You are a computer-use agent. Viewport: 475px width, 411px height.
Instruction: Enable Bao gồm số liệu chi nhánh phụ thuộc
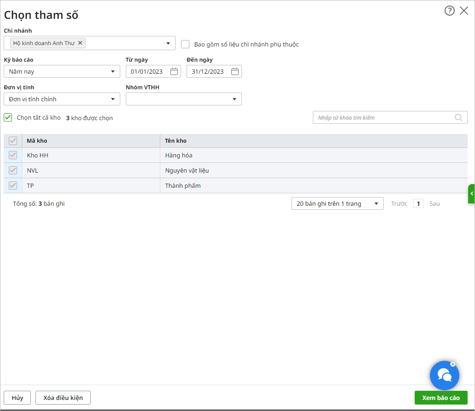click(x=186, y=44)
